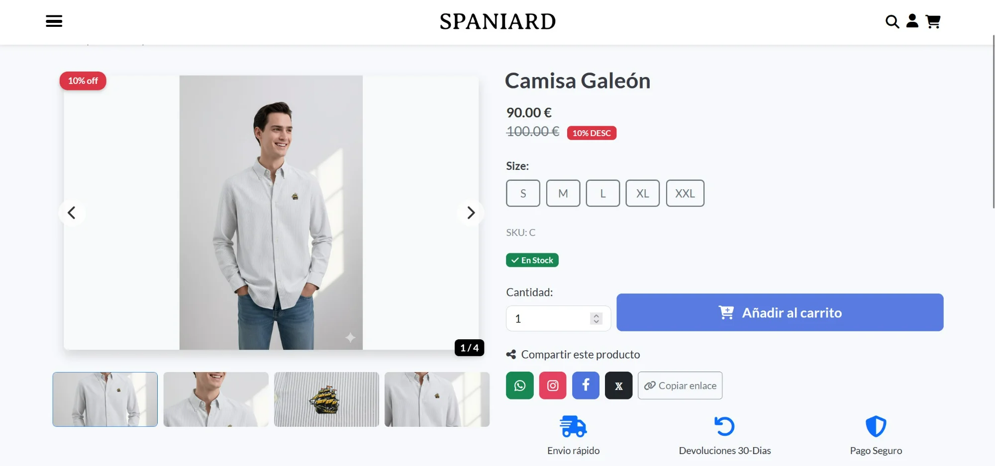Select the second shirt thumbnail
Screen dimensions: 995x466
[x=216, y=399]
